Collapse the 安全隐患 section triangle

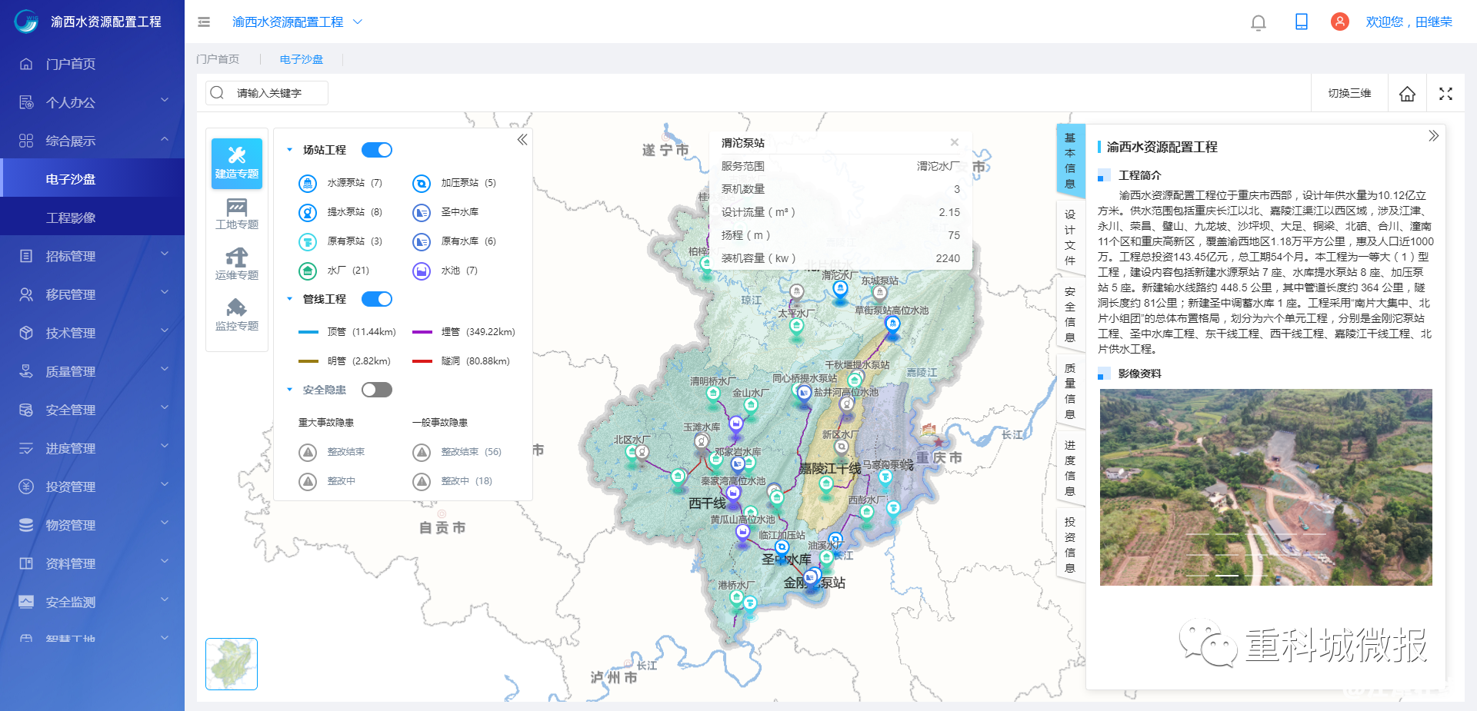tap(289, 390)
